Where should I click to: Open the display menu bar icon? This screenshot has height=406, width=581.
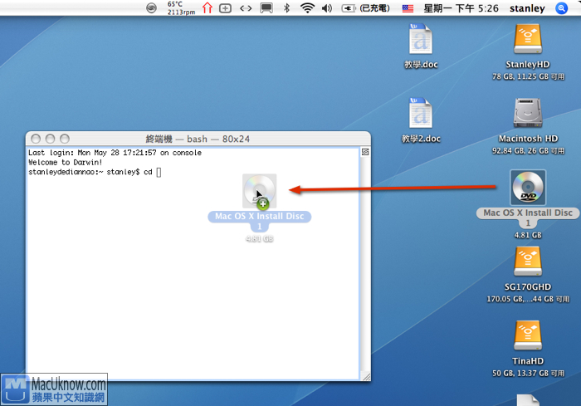(266, 8)
